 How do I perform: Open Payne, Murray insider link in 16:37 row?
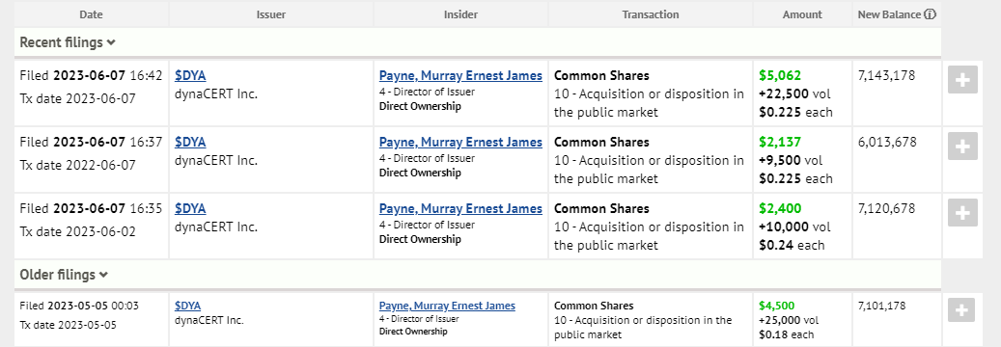click(x=460, y=143)
